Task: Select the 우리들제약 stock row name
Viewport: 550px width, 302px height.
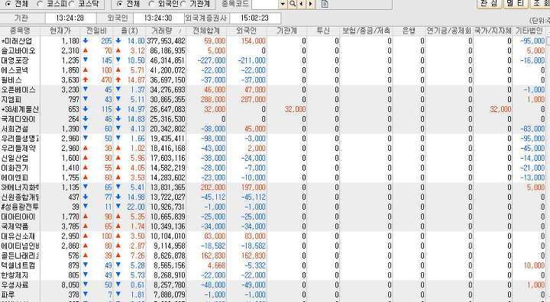Action: 18,149
